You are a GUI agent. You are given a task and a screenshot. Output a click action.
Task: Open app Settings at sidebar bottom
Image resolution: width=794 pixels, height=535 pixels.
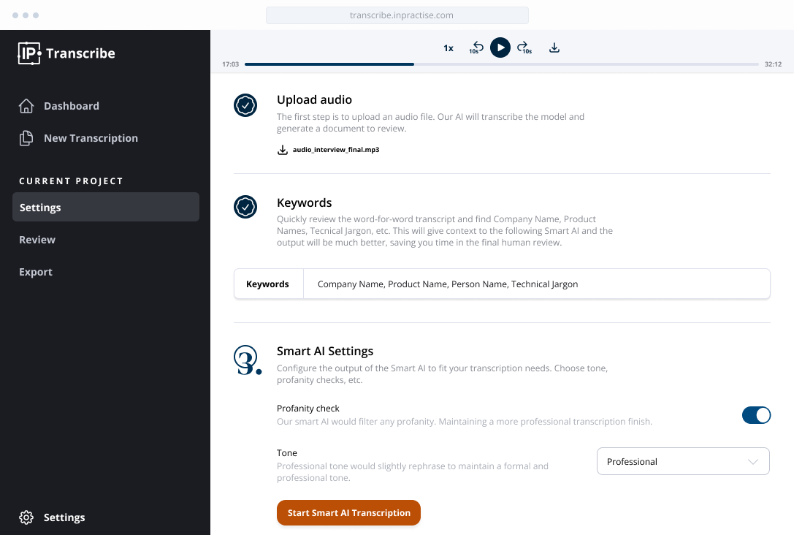(64, 517)
